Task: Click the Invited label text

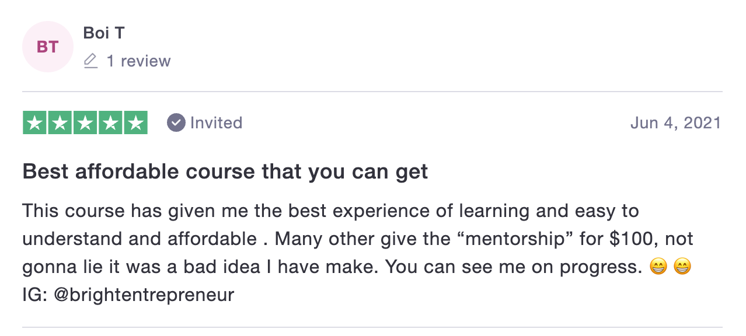Action: tap(216, 123)
